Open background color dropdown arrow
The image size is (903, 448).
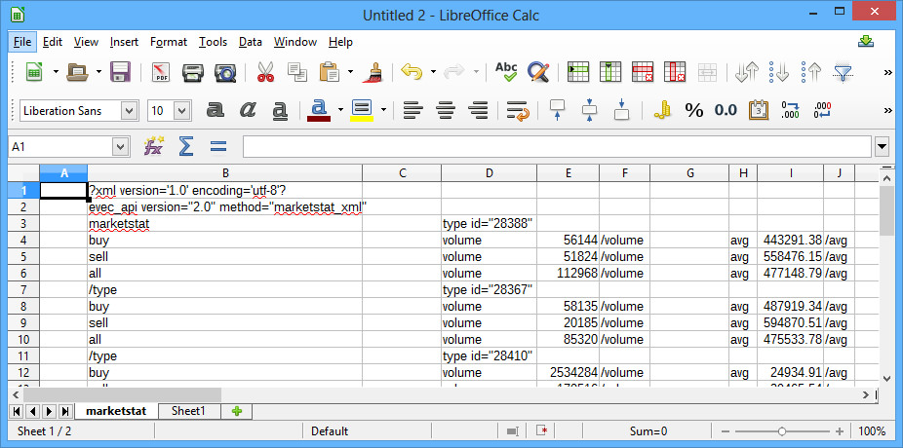point(383,110)
